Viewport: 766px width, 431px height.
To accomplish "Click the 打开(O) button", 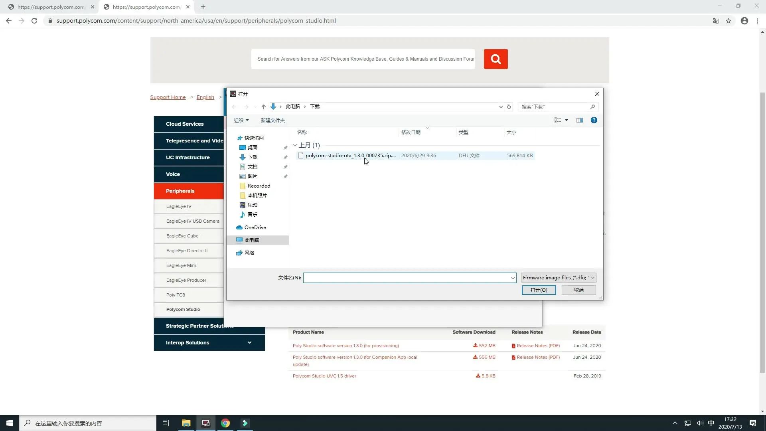I will coord(539,290).
